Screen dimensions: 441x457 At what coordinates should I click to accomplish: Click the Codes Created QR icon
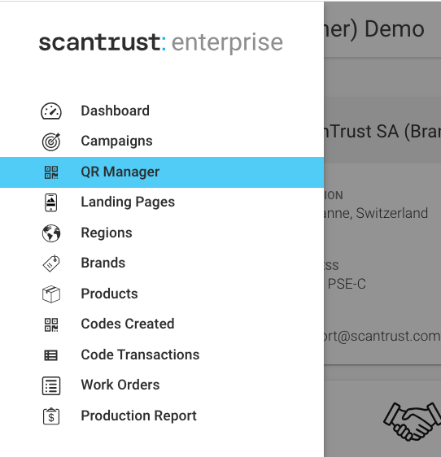point(51,324)
